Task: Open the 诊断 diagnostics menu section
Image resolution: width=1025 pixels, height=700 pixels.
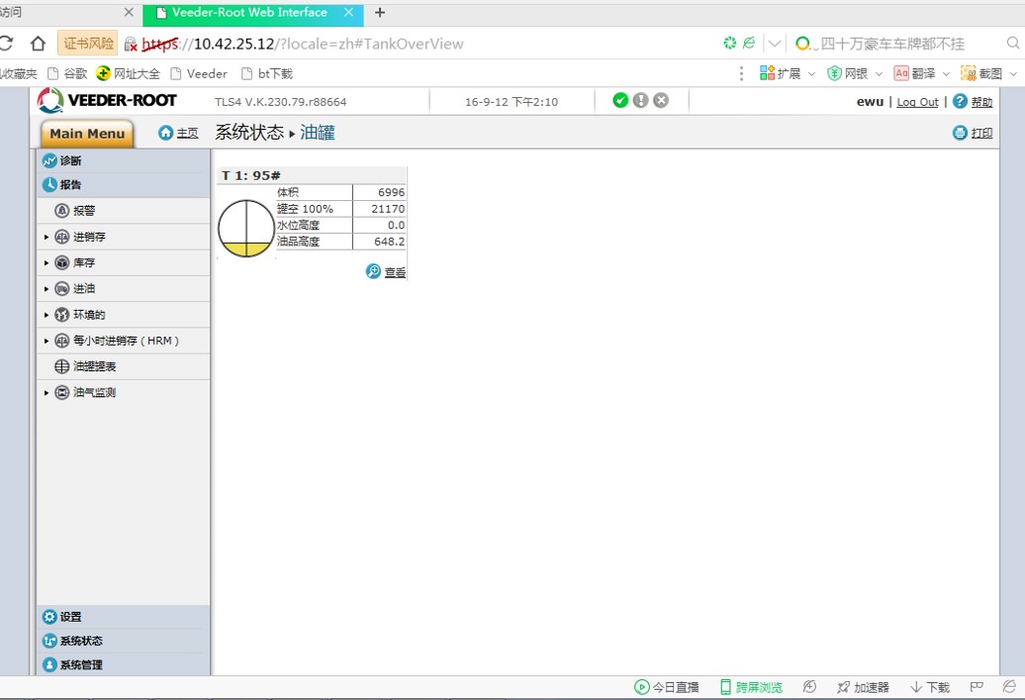Action: (70, 160)
